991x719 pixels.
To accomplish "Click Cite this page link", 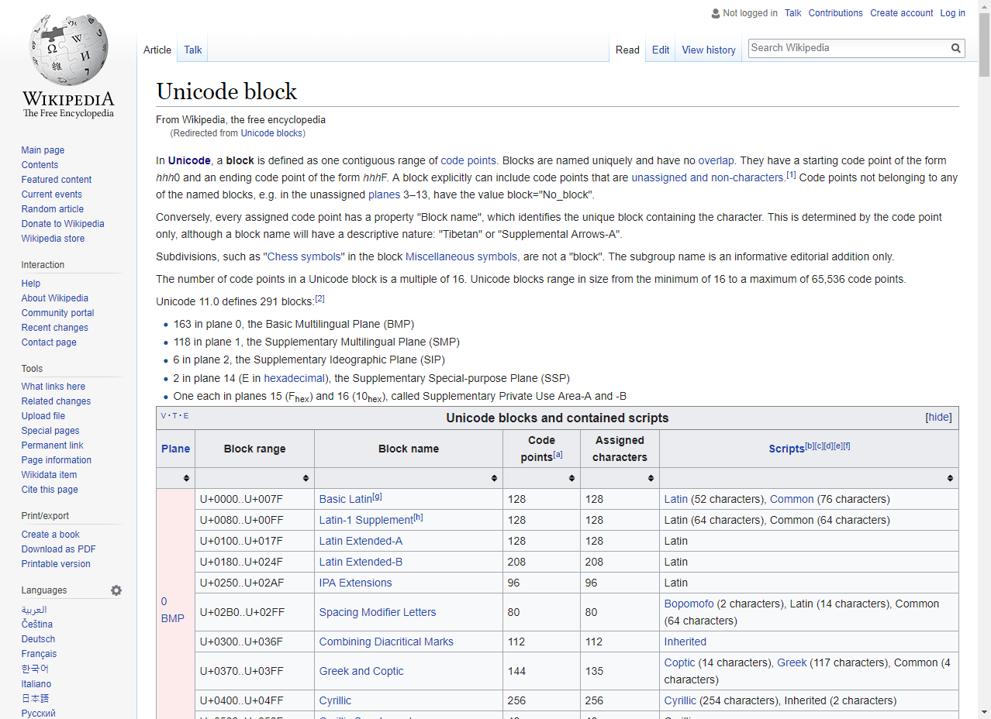I will point(50,490).
